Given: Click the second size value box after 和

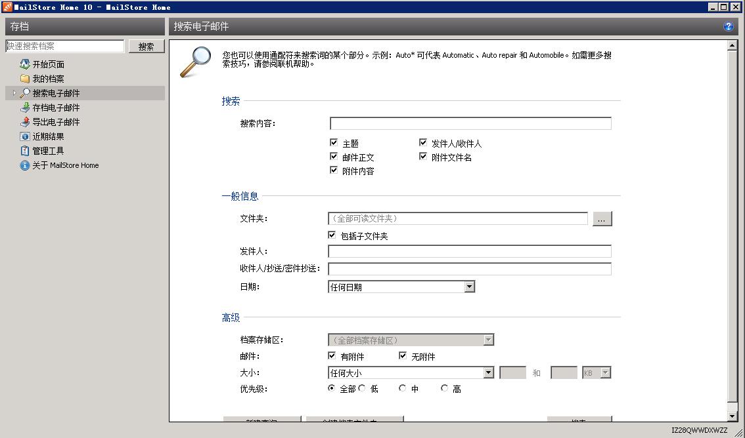Looking at the screenshot, I should [564, 372].
